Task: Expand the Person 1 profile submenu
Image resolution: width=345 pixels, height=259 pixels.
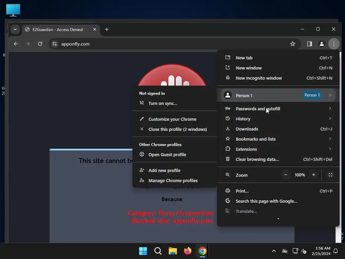Action: pos(278,95)
